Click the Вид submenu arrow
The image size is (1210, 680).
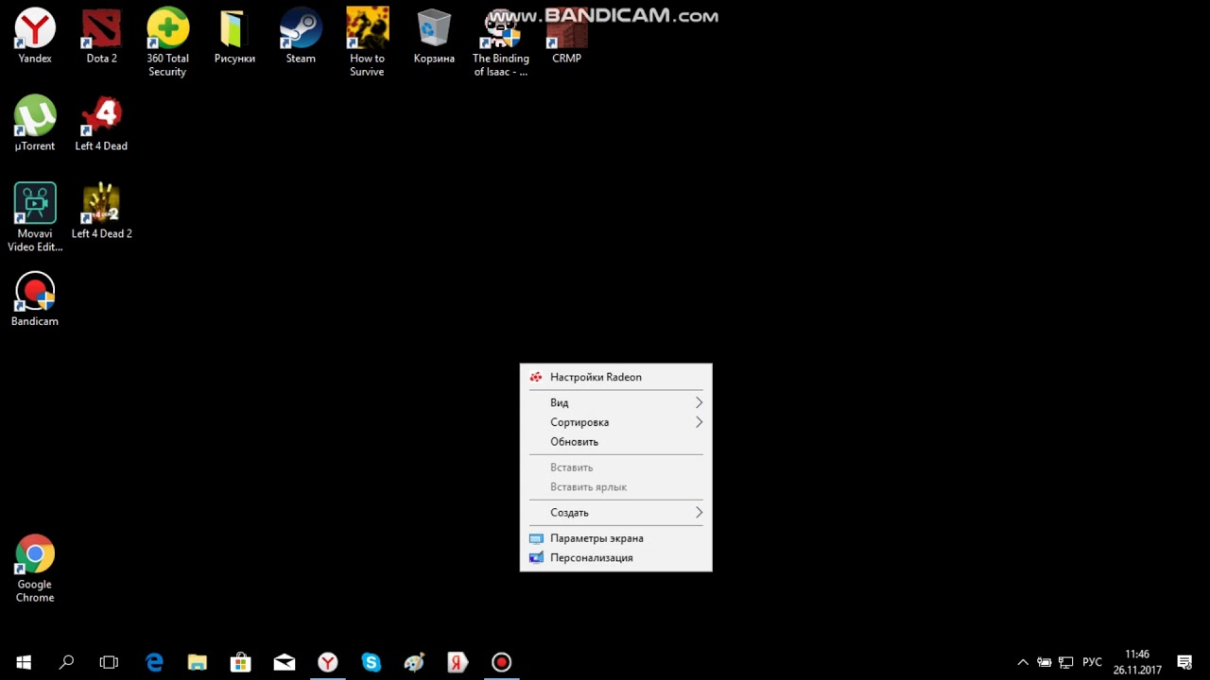700,402
